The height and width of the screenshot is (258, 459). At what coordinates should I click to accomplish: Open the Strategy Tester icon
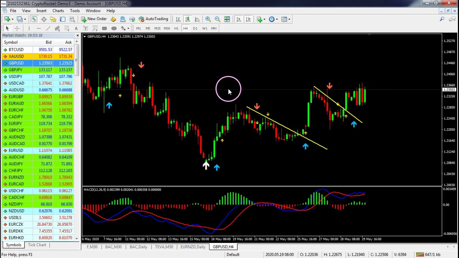coord(72,19)
